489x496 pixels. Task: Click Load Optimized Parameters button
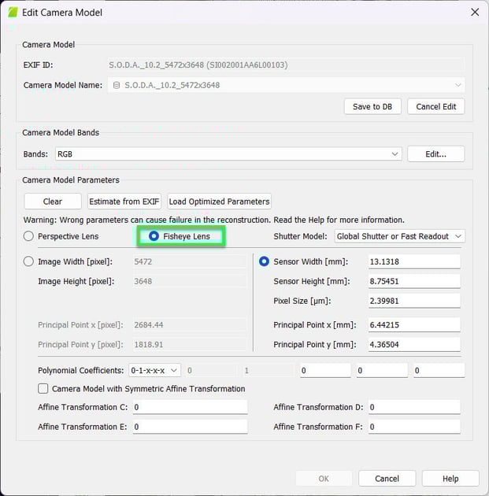(x=219, y=202)
